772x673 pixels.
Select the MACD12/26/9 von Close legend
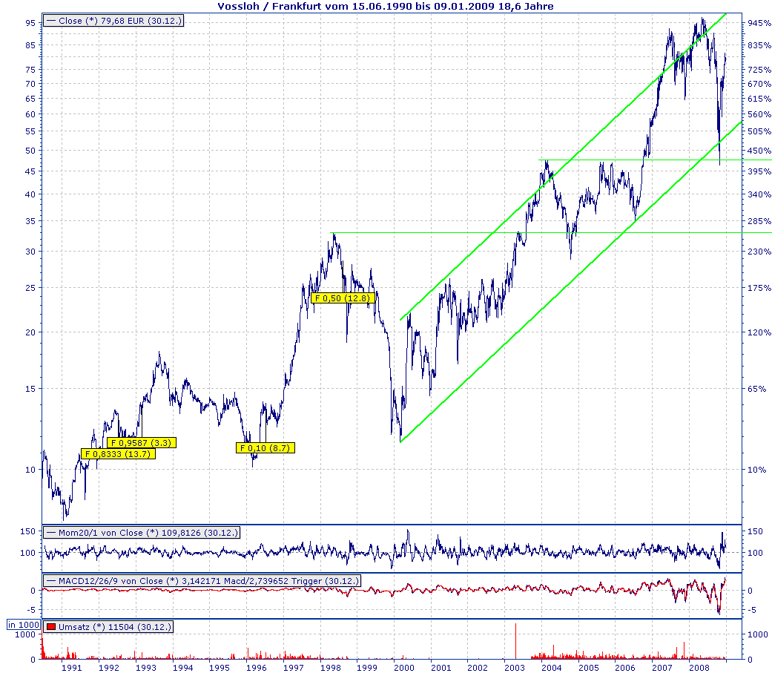tap(202, 581)
